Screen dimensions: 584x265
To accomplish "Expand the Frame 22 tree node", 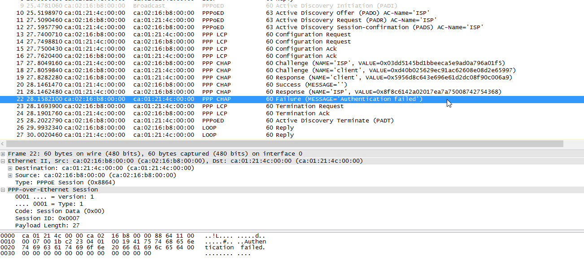I will pos(3,154).
